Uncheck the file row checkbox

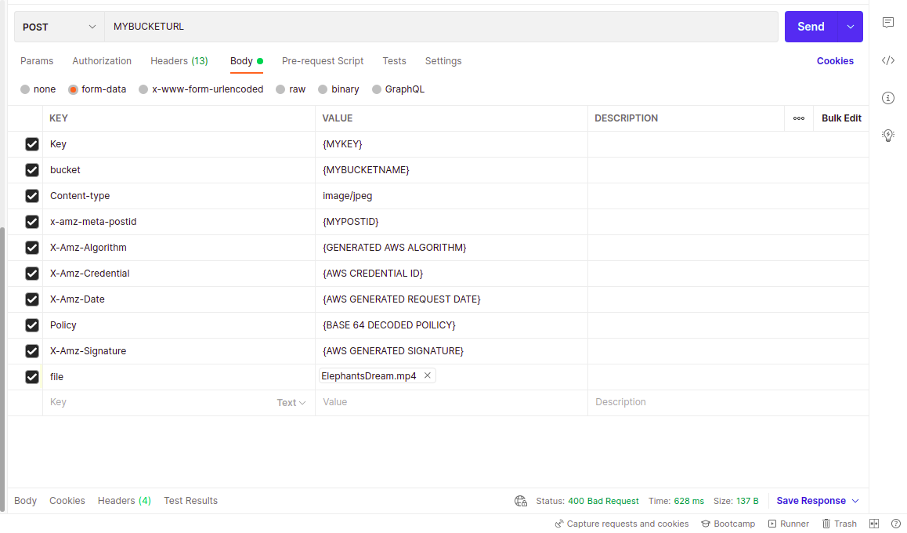tap(32, 377)
